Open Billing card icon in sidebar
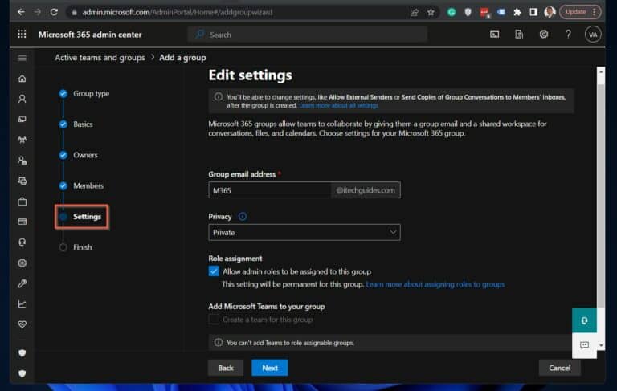 point(22,222)
